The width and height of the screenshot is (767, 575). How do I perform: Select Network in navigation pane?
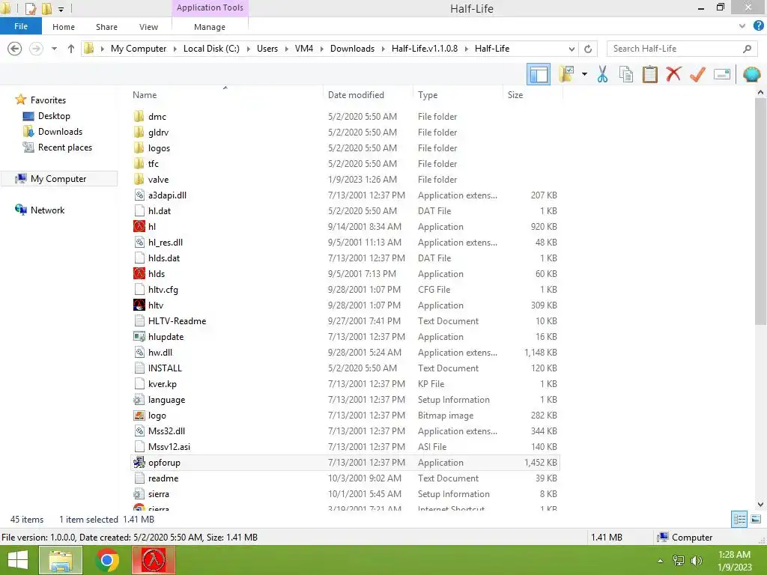click(47, 210)
